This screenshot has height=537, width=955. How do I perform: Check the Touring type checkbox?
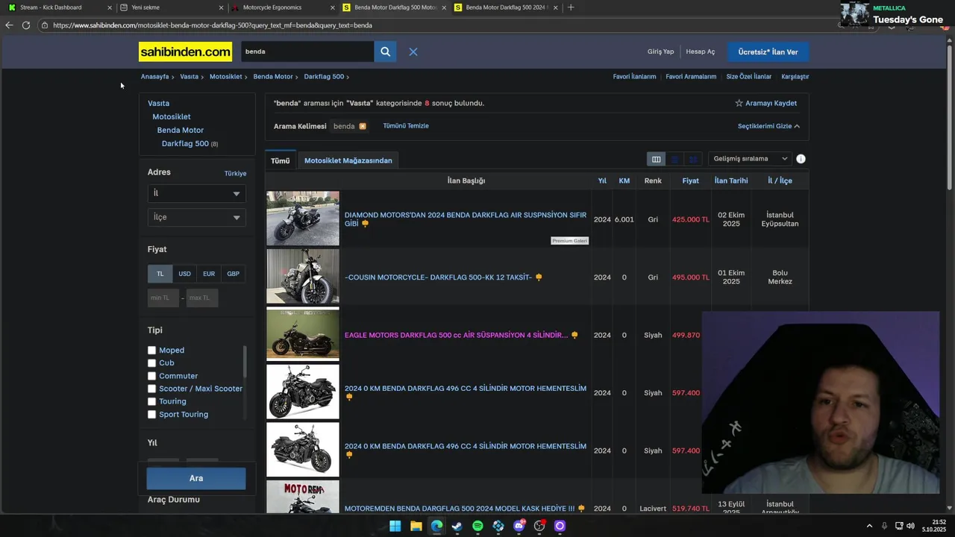pyautogui.click(x=151, y=401)
